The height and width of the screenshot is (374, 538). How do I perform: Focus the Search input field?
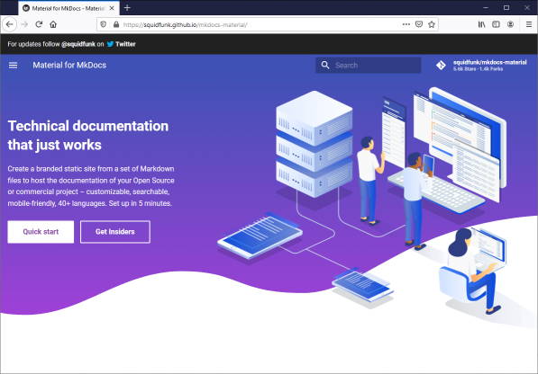(369, 65)
